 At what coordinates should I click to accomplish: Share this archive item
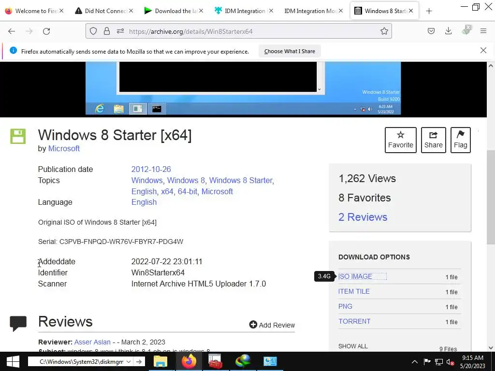[x=434, y=140]
